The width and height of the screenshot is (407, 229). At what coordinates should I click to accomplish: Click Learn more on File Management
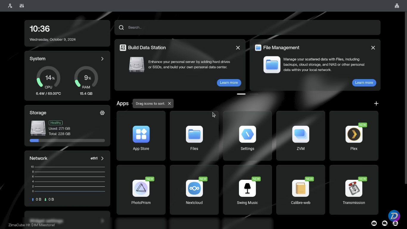[x=364, y=83]
